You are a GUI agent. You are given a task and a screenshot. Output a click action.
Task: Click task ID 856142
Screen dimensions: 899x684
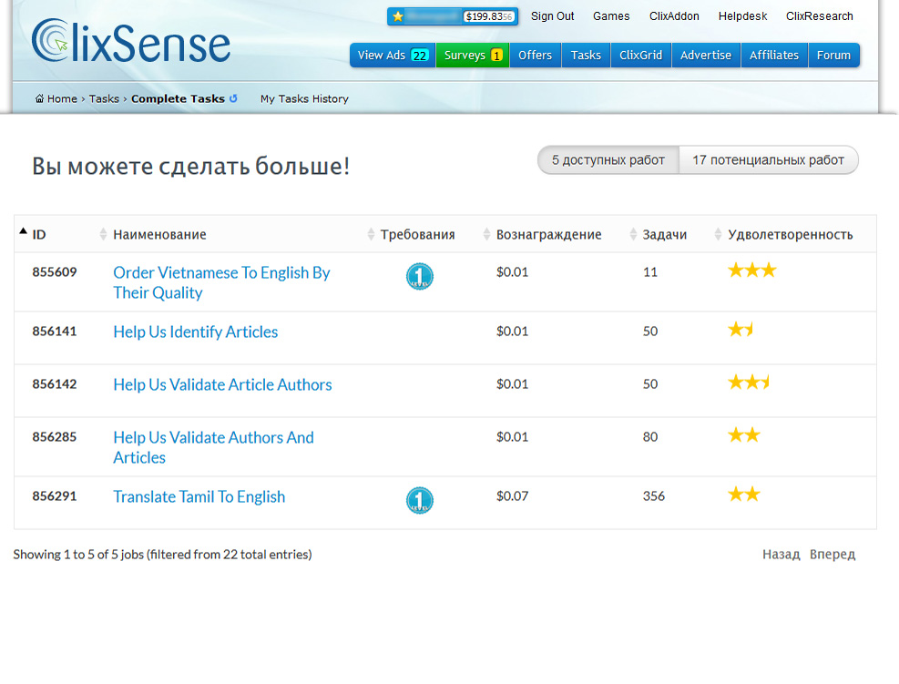(55, 383)
